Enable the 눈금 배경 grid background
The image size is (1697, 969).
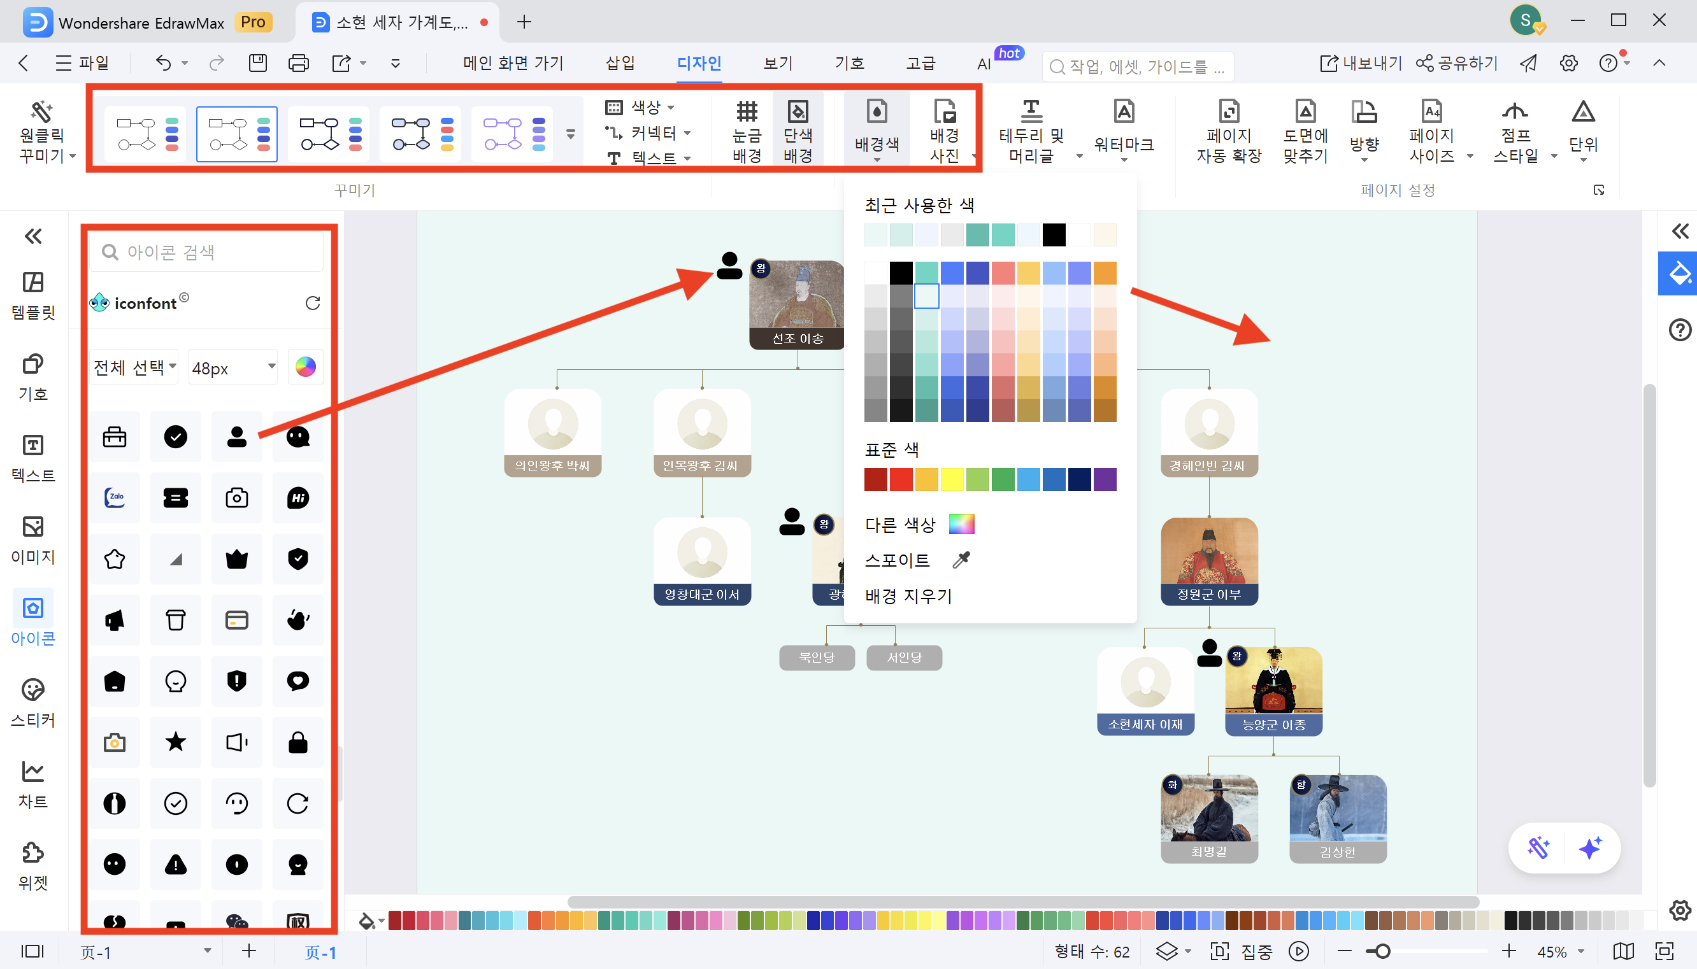pyautogui.click(x=747, y=129)
